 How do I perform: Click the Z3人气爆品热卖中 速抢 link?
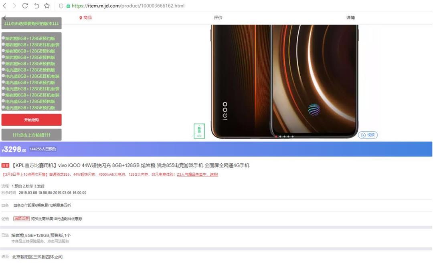pos(197,175)
